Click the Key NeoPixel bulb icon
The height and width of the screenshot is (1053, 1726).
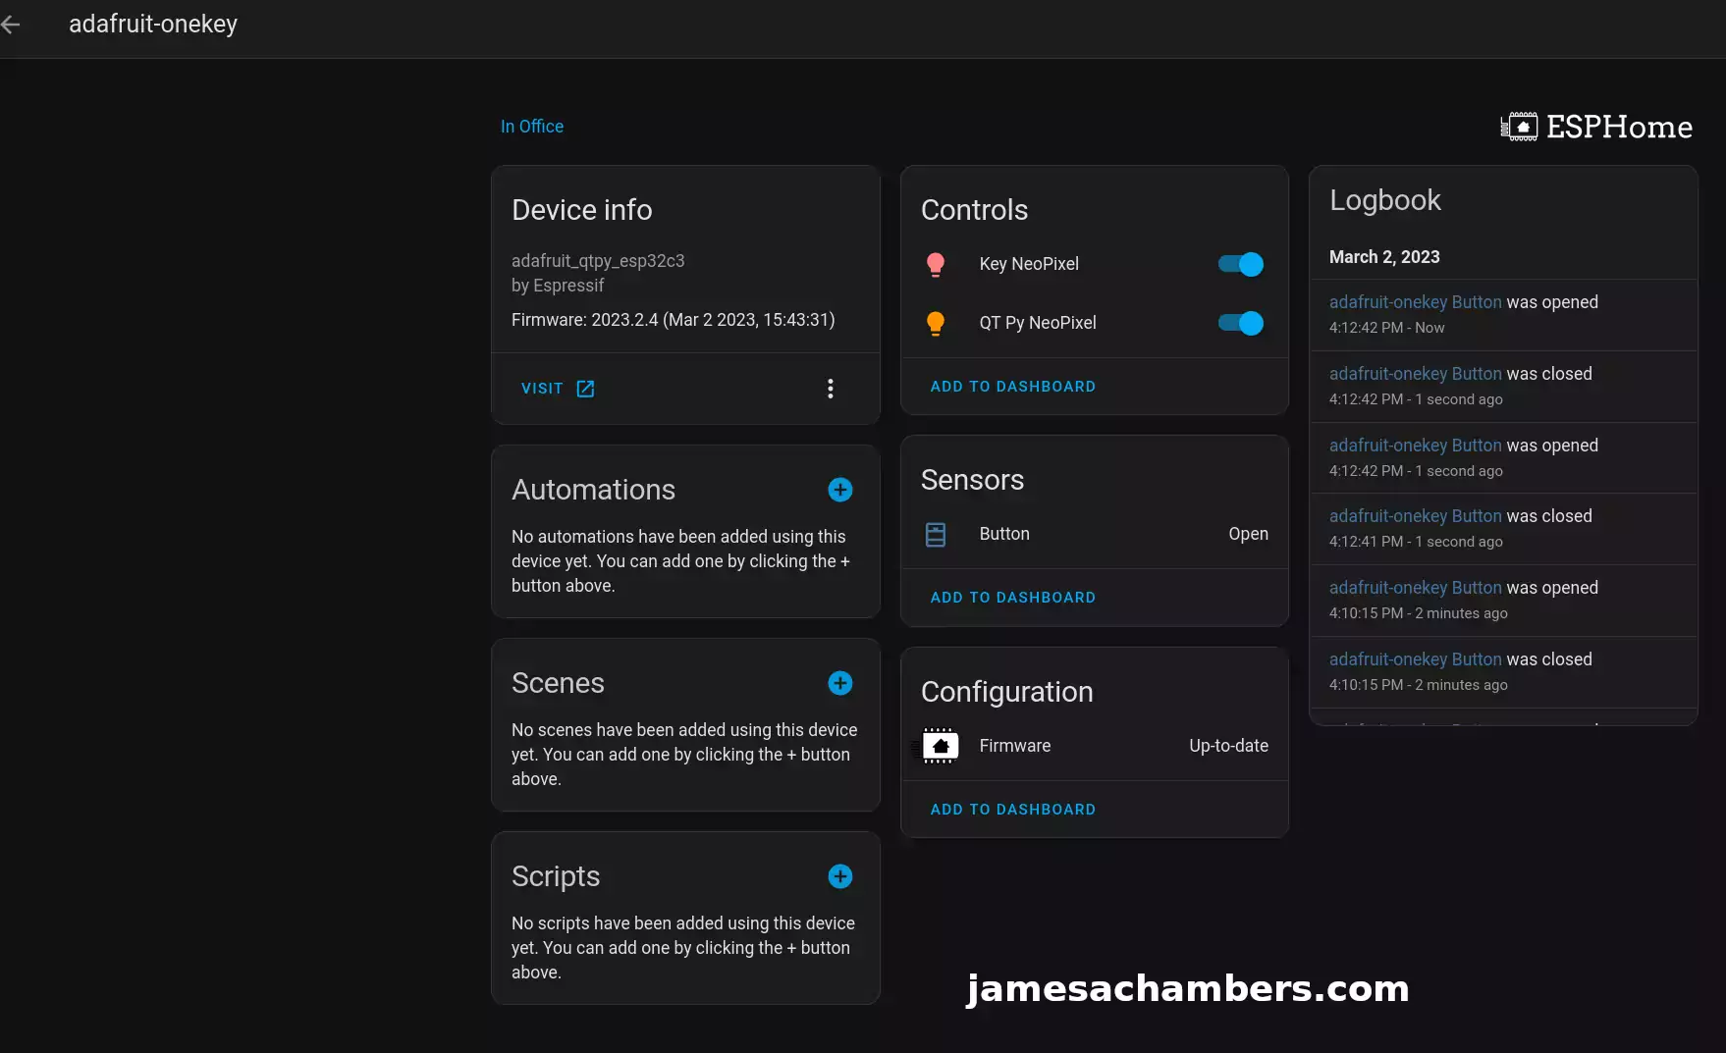[936, 264]
